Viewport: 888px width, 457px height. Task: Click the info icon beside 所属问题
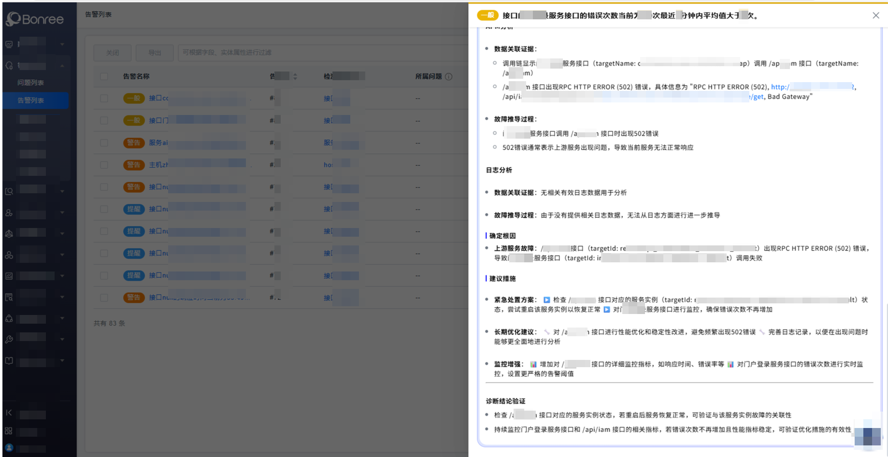click(x=449, y=76)
